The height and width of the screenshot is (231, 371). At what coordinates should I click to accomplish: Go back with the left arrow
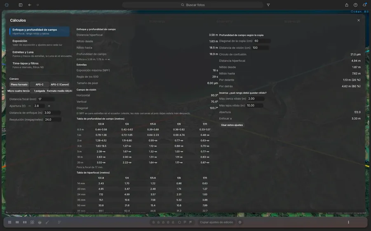point(30,5)
